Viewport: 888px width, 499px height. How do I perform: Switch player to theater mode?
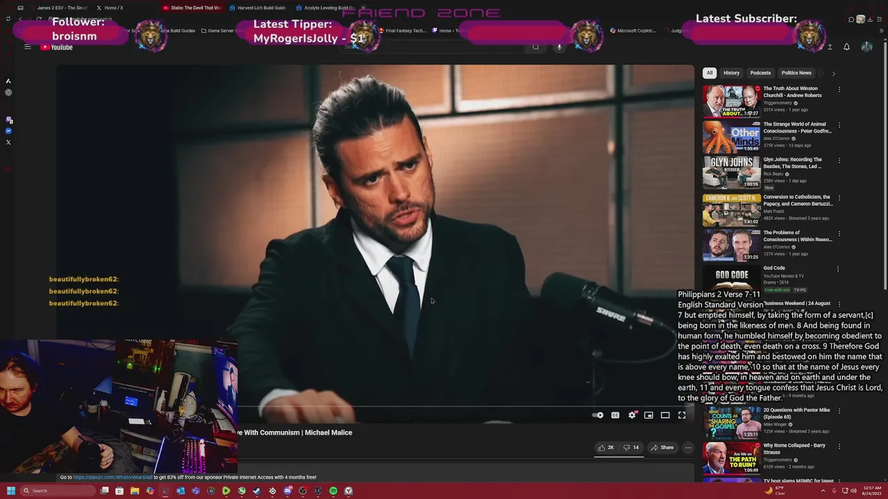(665, 415)
